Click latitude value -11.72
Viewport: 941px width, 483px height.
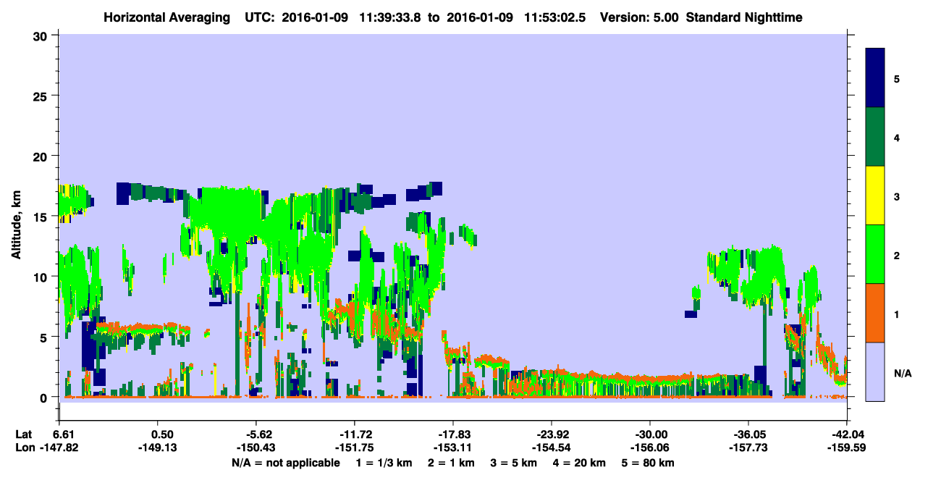[x=355, y=434]
